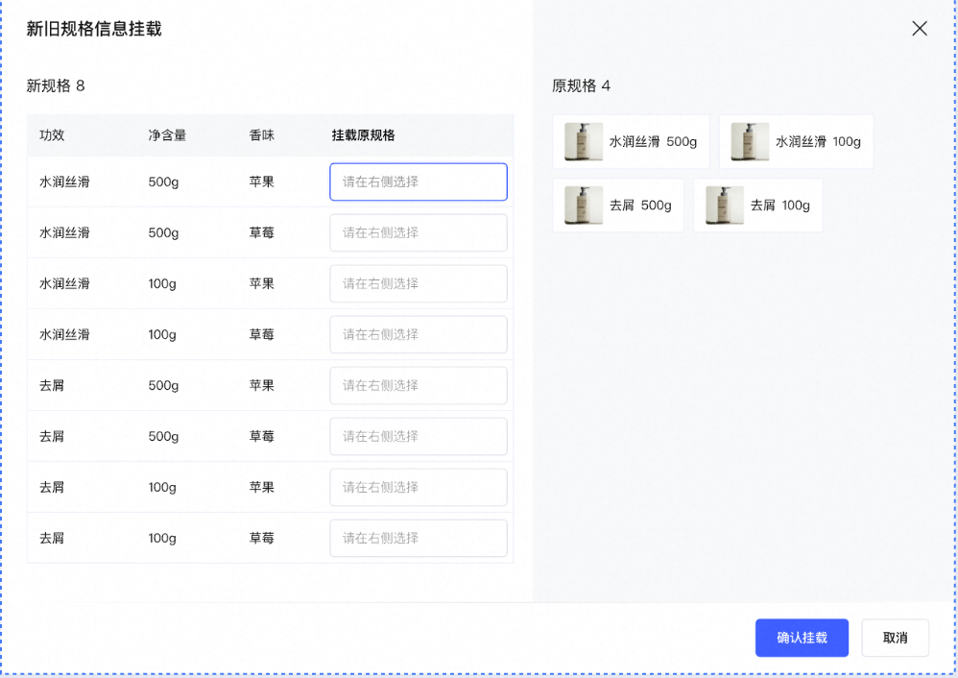Click the 新规格 8 heading
Image resolution: width=958 pixels, height=678 pixels.
click(x=55, y=85)
